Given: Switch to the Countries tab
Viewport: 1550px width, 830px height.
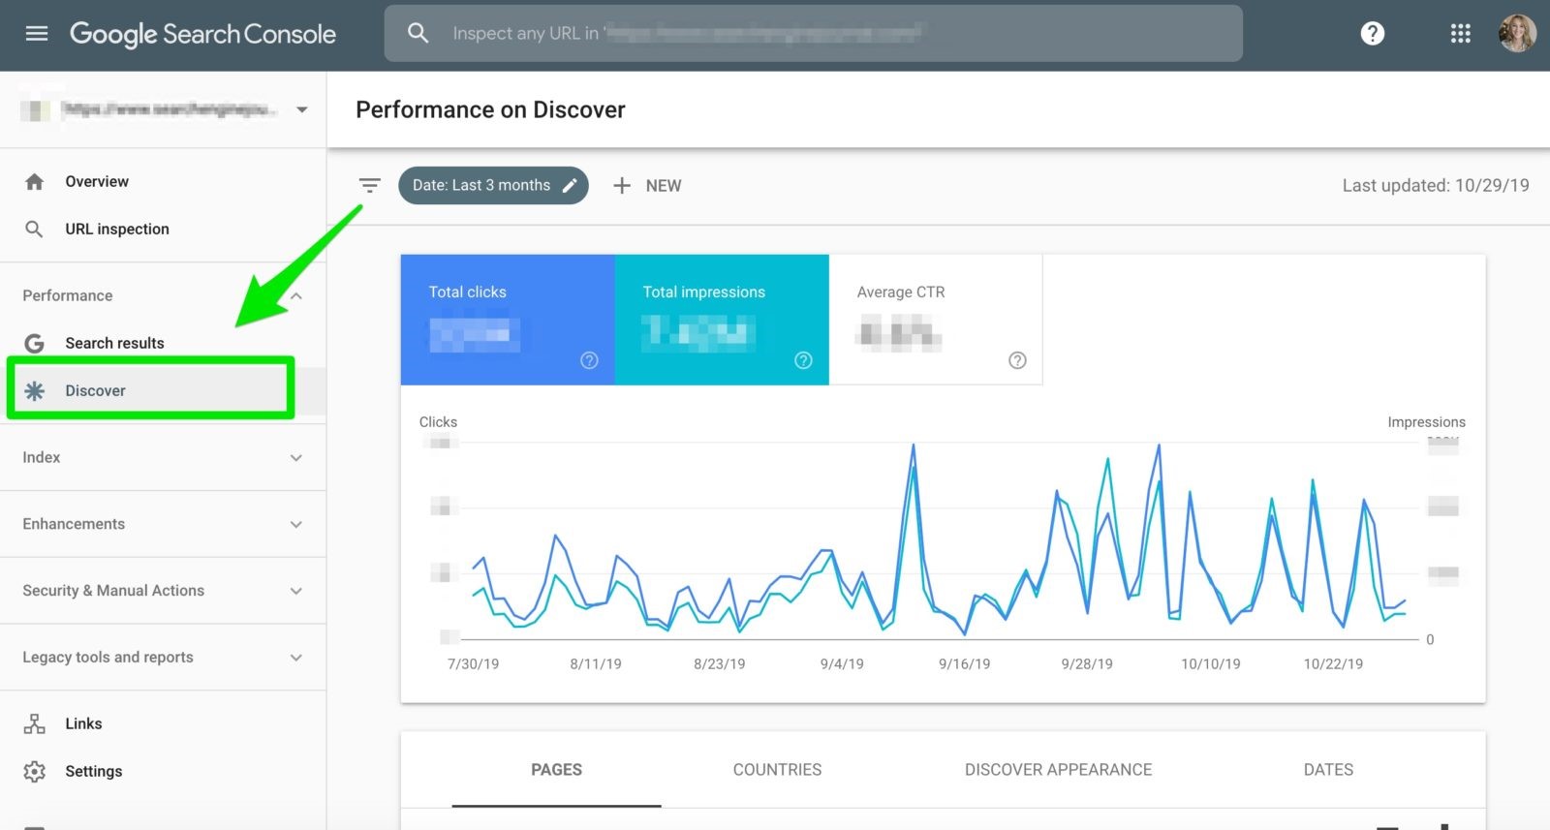Looking at the screenshot, I should pyautogui.click(x=777, y=770).
